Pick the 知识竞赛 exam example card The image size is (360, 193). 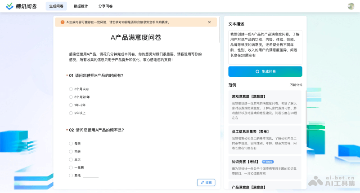coord(265,167)
